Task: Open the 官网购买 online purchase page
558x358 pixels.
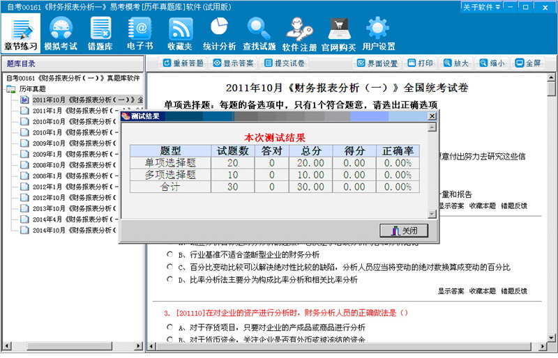Action: pos(339,33)
